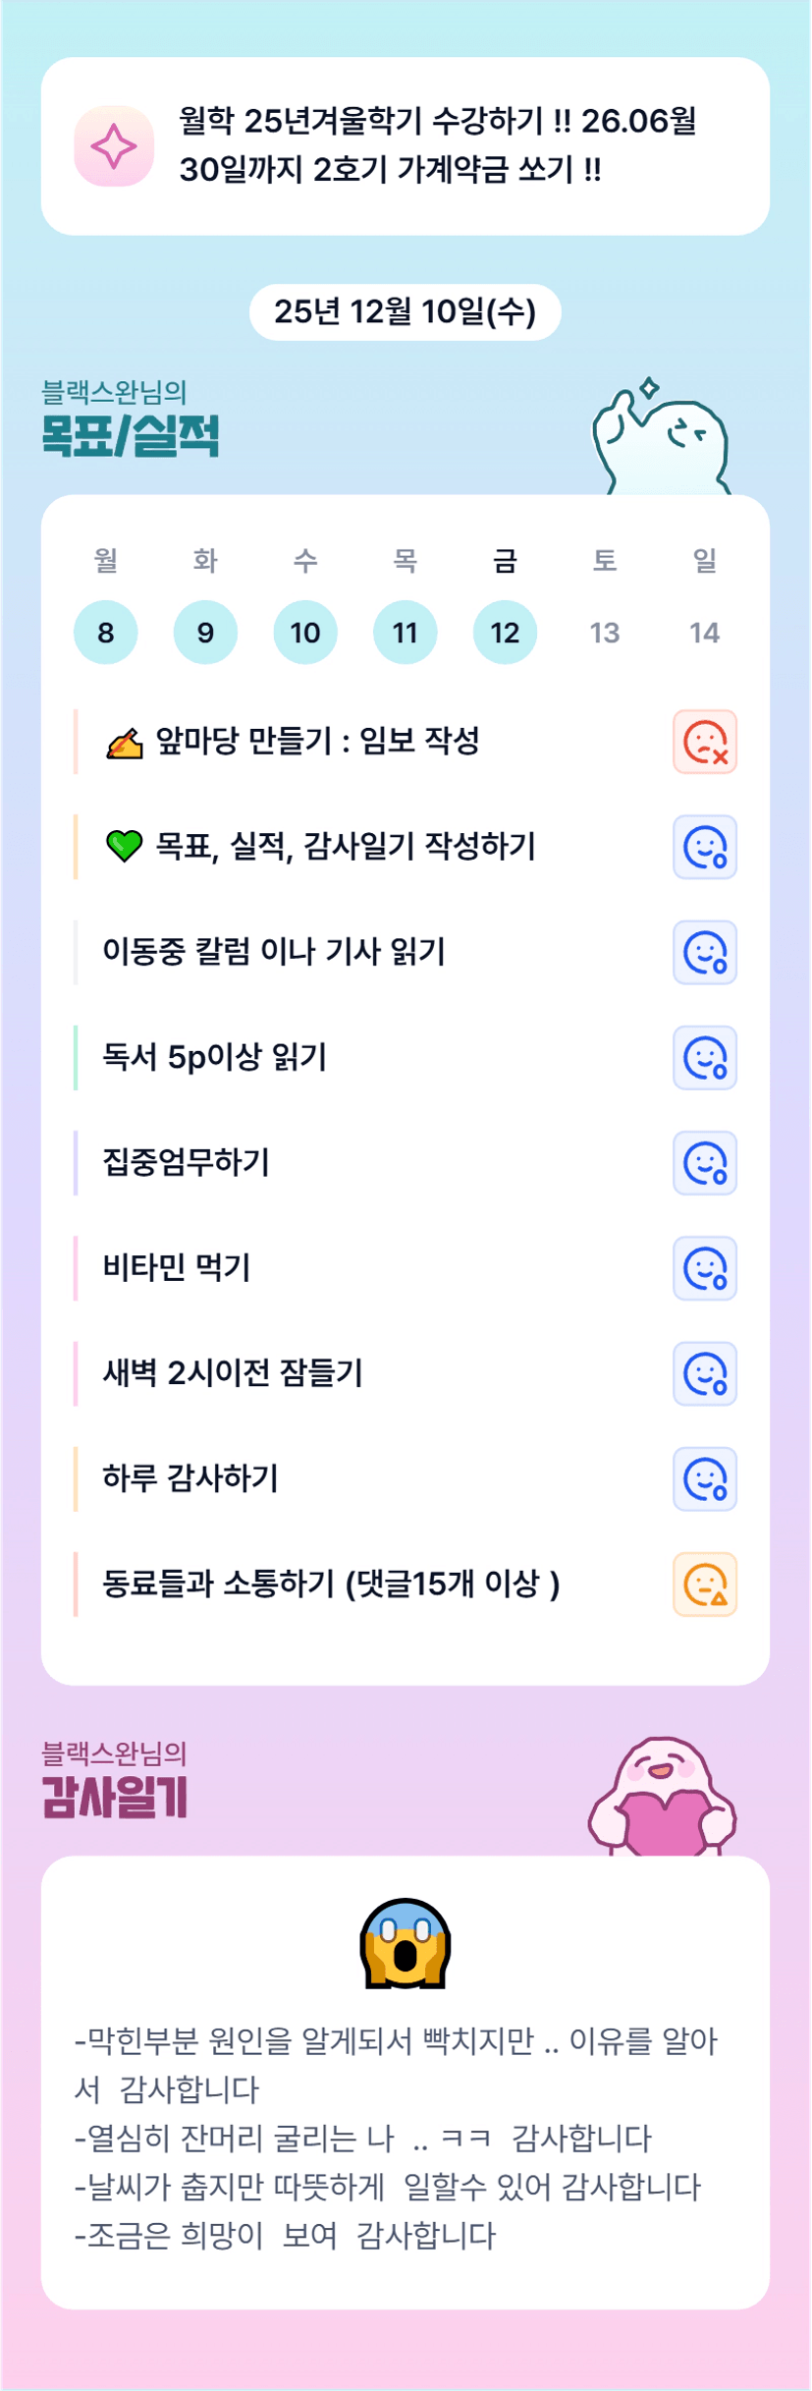Image resolution: width=812 pixels, height=2391 pixels.
Task: Select Monday the 8th in the week row
Action: [x=106, y=632]
